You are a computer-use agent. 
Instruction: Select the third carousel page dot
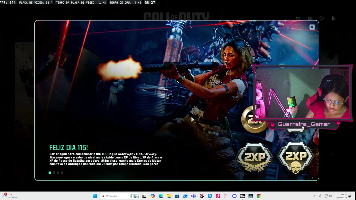tap(58, 172)
